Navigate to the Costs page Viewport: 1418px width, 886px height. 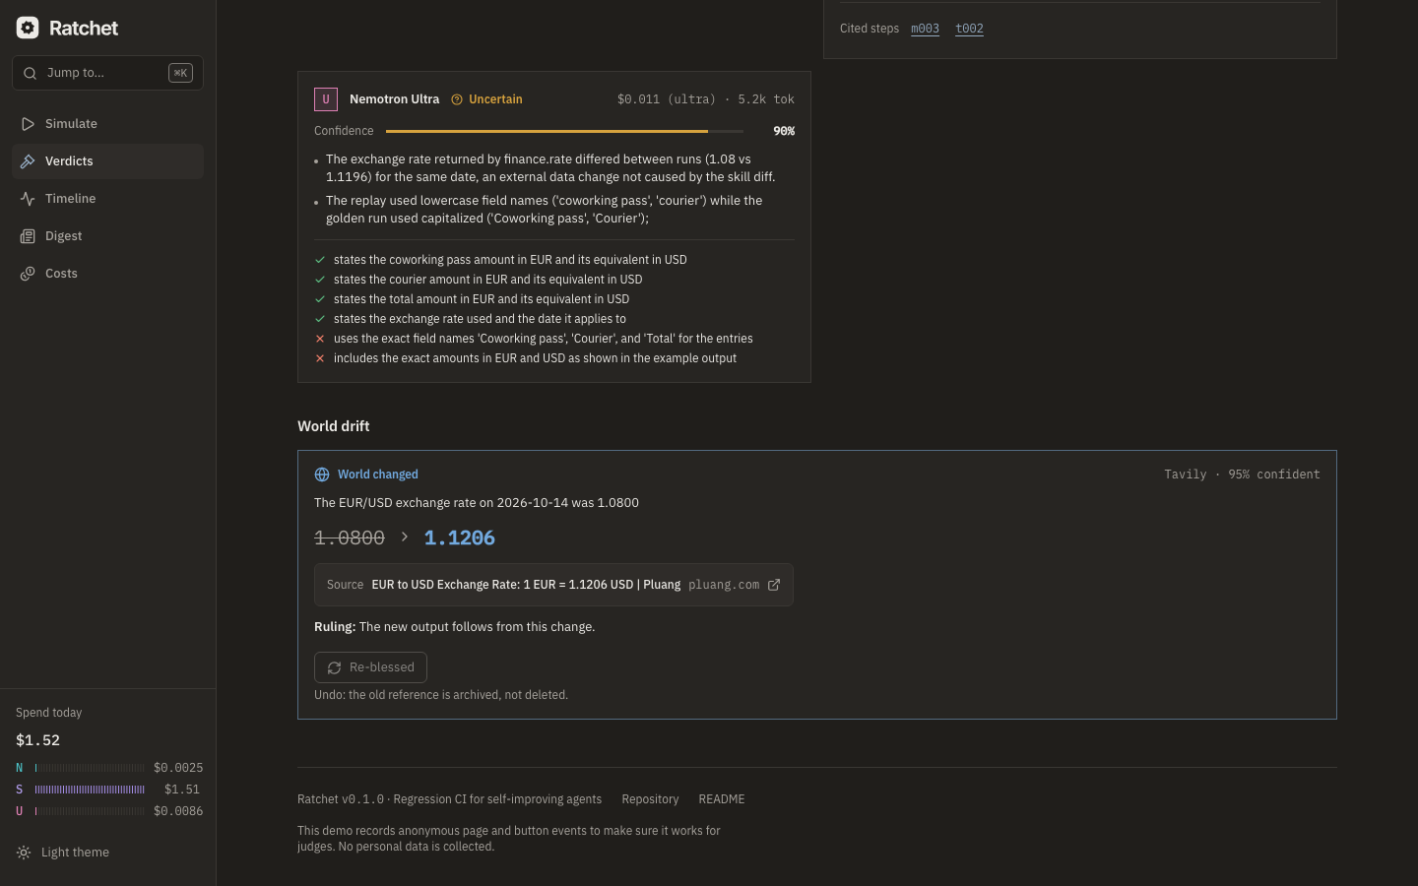pyautogui.click(x=107, y=274)
